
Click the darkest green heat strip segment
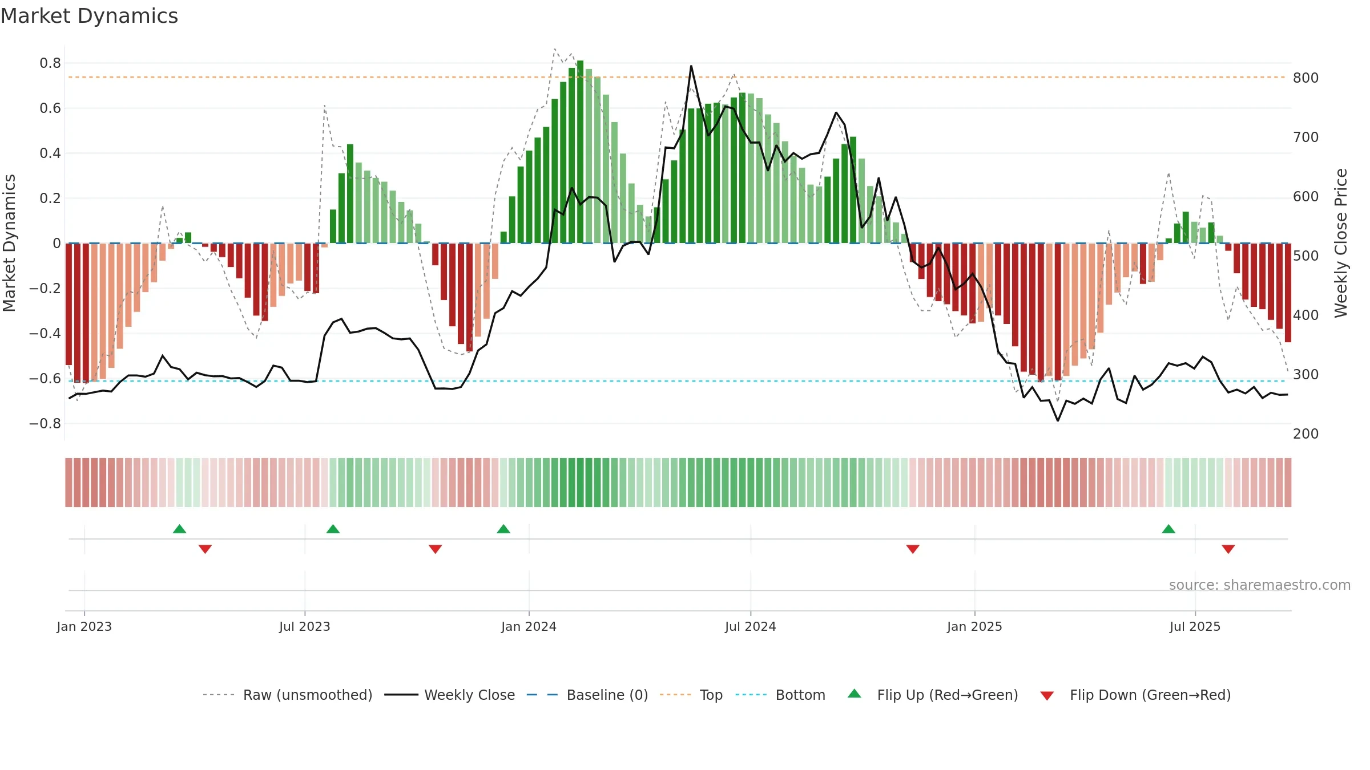580,483
